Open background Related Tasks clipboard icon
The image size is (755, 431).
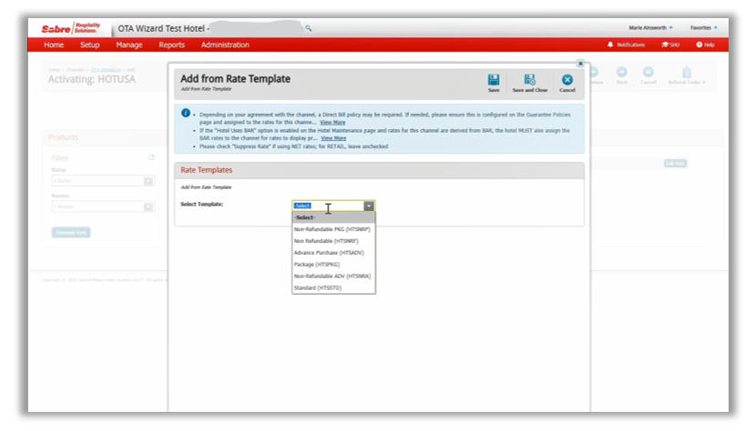(687, 72)
